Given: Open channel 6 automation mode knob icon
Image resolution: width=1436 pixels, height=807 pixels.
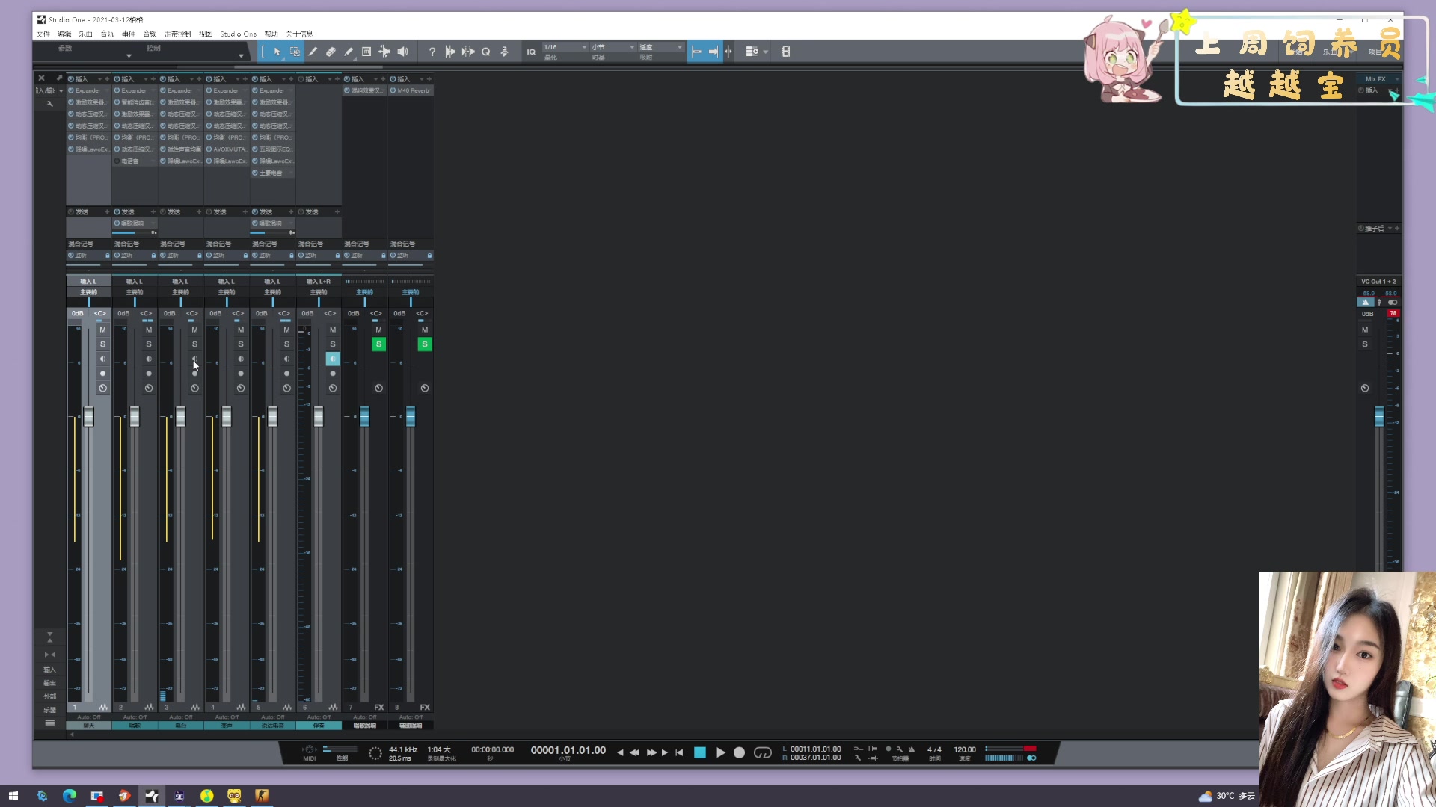Looking at the screenshot, I should coord(333,389).
